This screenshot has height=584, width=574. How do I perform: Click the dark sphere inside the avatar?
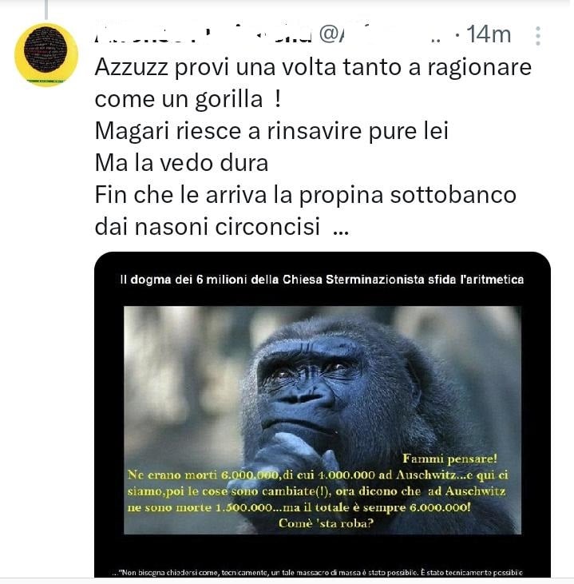tap(46, 50)
